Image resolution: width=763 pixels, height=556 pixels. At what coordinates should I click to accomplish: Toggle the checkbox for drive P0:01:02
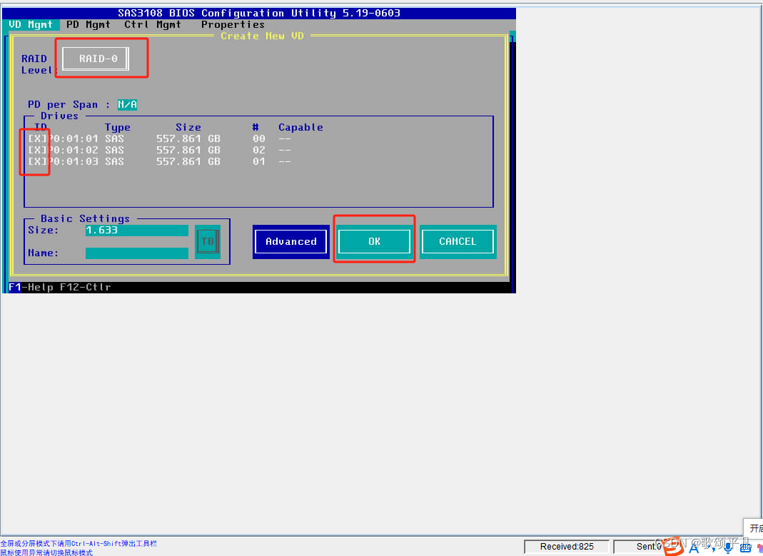(37, 150)
